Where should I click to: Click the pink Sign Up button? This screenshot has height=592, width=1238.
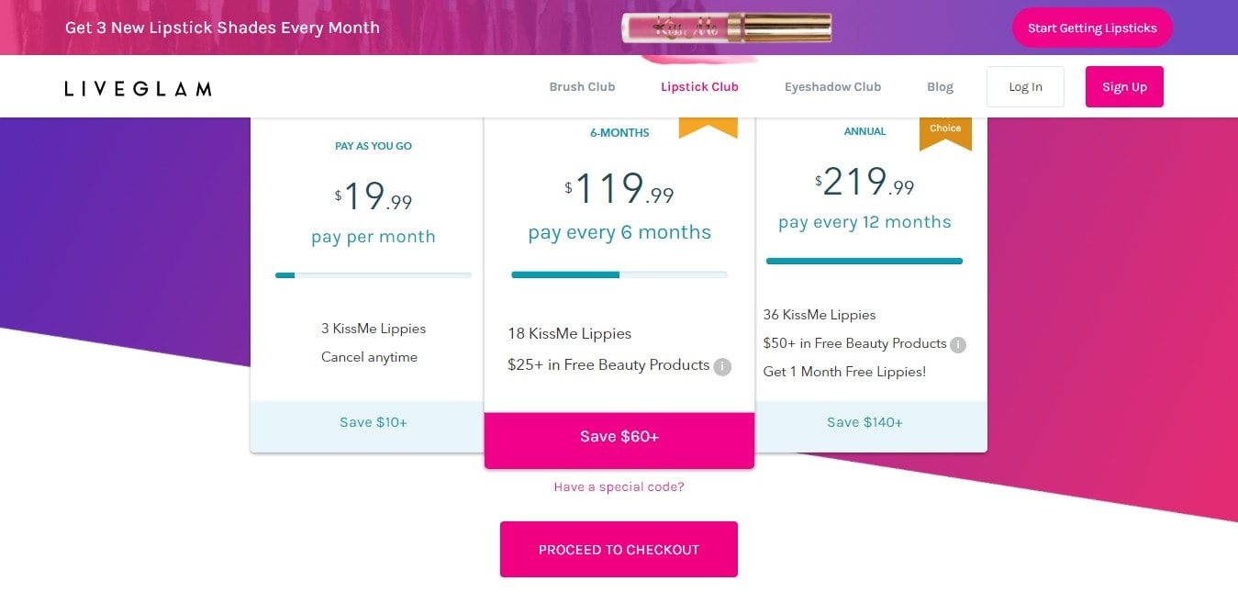(x=1124, y=87)
